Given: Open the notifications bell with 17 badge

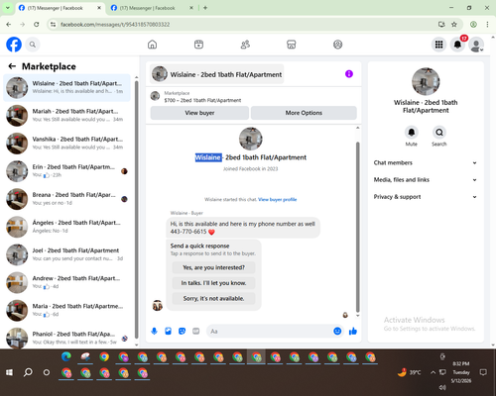Looking at the screenshot, I should pyautogui.click(x=458, y=45).
